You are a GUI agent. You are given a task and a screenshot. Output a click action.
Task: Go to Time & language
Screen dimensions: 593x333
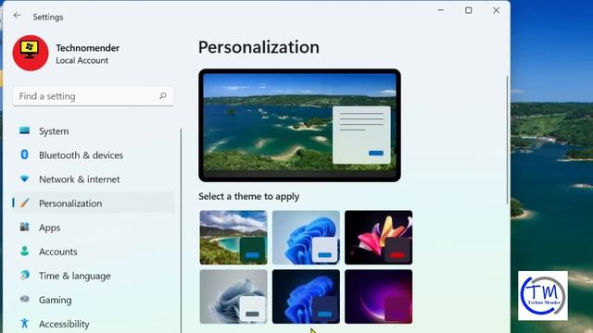(x=94, y=276)
